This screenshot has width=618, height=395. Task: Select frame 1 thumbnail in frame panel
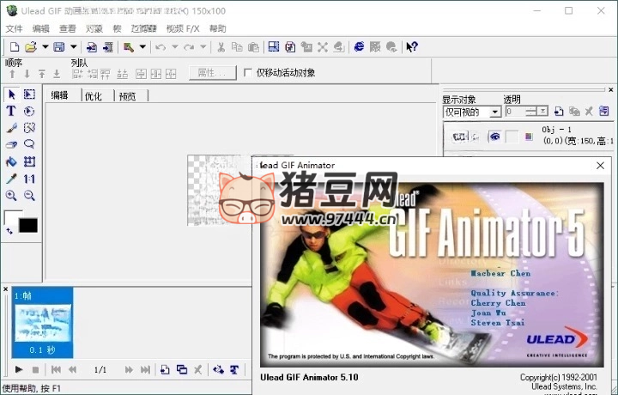click(x=43, y=322)
